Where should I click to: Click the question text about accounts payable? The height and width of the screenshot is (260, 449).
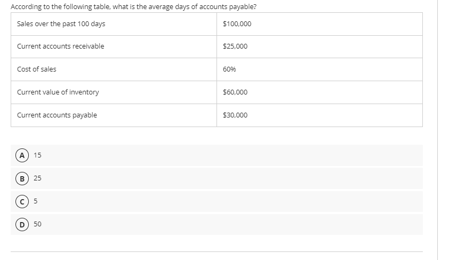(x=134, y=6)
